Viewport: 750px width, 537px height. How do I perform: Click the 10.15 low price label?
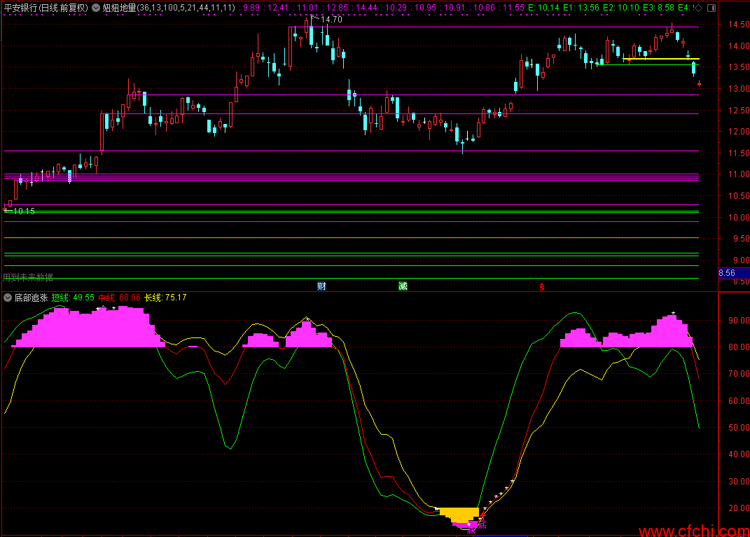tap(23, 211)
